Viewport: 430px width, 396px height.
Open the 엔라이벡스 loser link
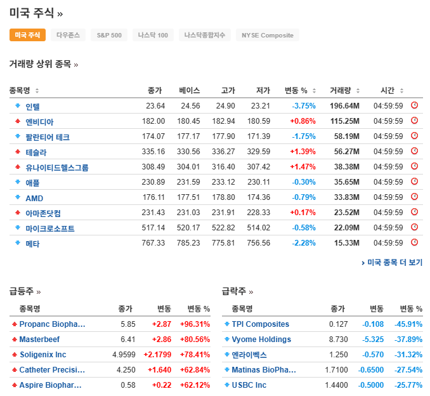click(x=249, y=355)
